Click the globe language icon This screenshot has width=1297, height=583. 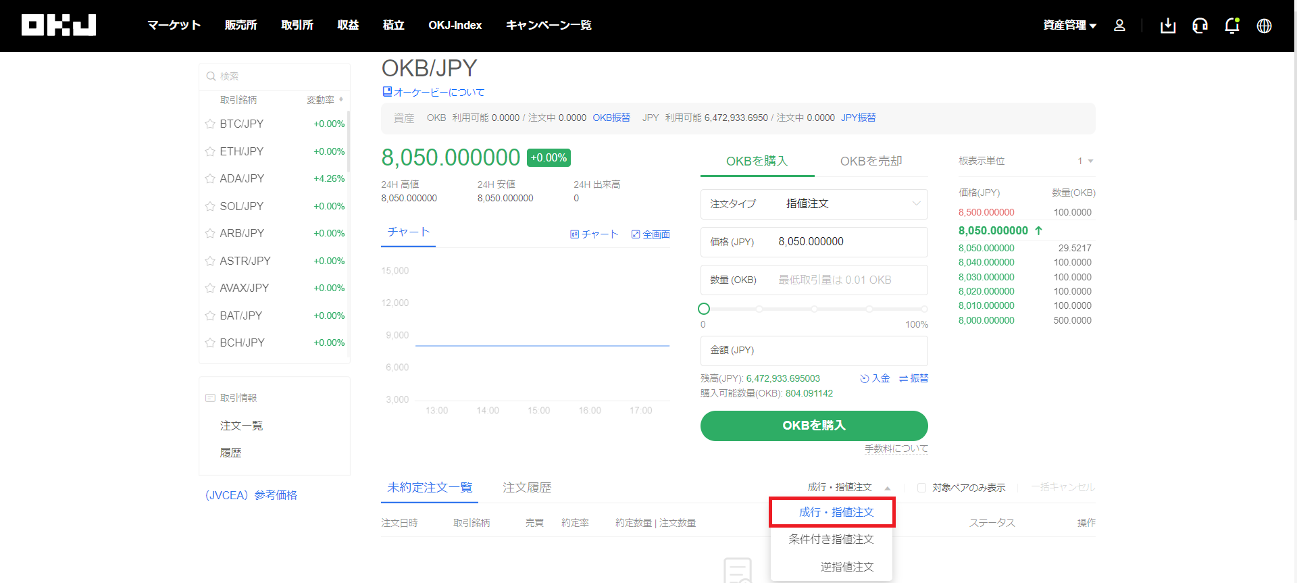tap(1264, 26)
